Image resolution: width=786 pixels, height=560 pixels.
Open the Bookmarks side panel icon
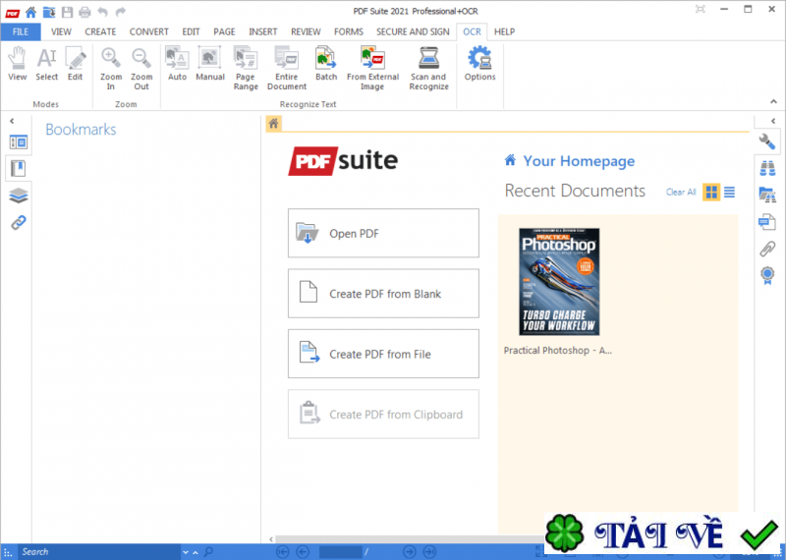(19, 168)
